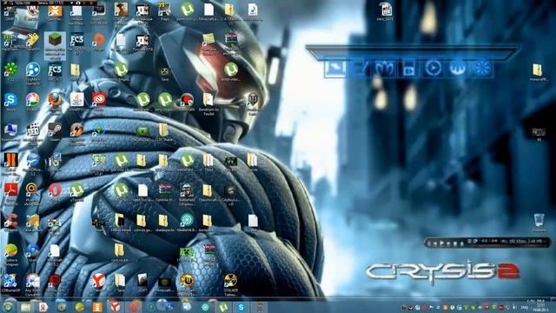Open Yandex 'Я' taskbar icon
Image resolution: width=556 pixels, height=313 pixels.
(x=43, y=307)
